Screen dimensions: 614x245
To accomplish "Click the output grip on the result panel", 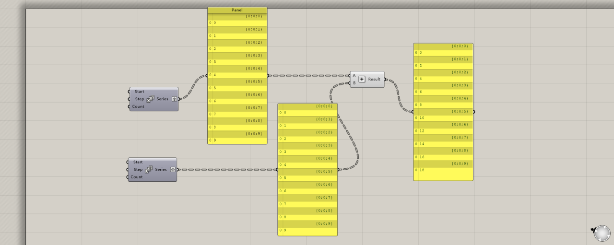I will [474, 112].
